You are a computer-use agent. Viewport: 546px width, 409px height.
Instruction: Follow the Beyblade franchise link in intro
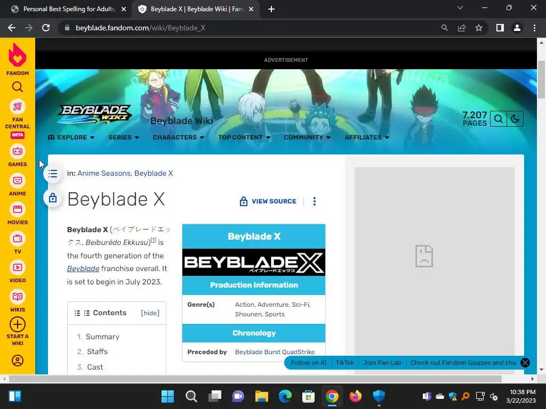click(x=83, y=268)
